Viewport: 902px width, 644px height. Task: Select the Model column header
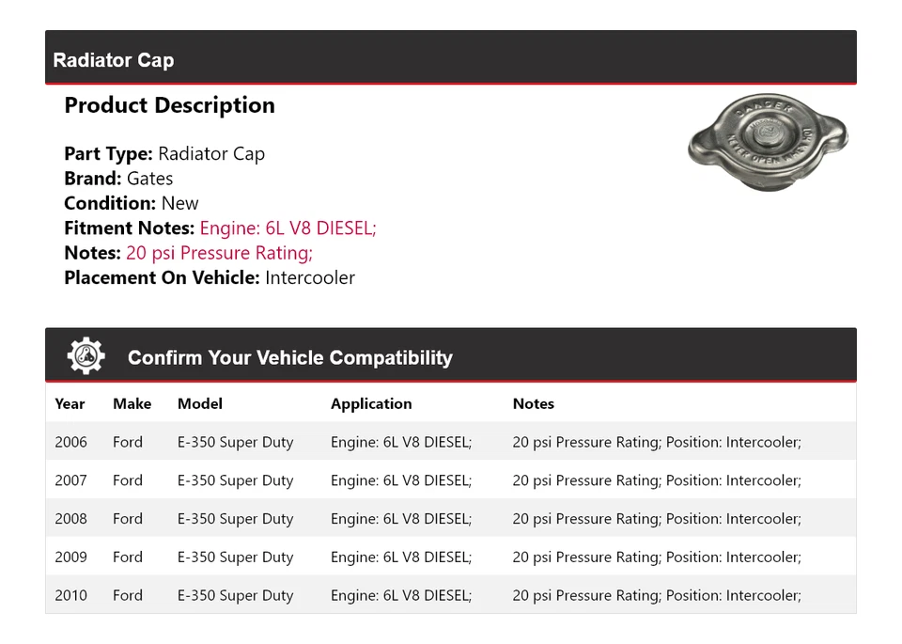[x=199, y=403]
